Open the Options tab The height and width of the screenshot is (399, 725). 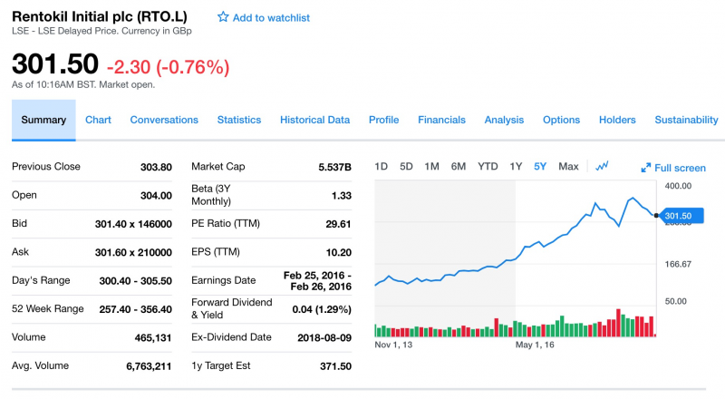tap(561, 120)
